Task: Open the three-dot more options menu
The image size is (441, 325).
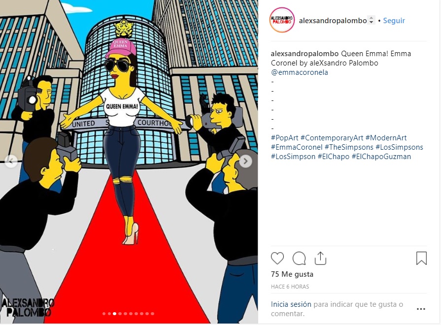Action: pyautogui.click(x=421, y=309)
